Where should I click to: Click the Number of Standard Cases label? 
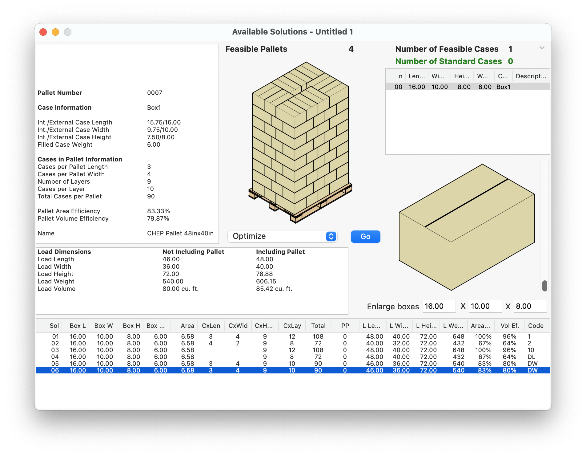click(x=448, y=61)
